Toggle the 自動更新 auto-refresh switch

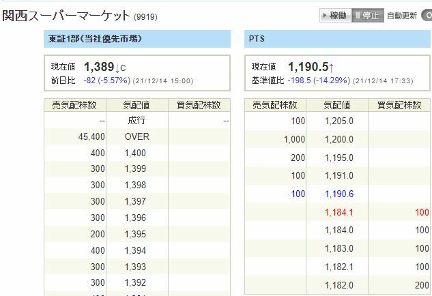point(427,16)
